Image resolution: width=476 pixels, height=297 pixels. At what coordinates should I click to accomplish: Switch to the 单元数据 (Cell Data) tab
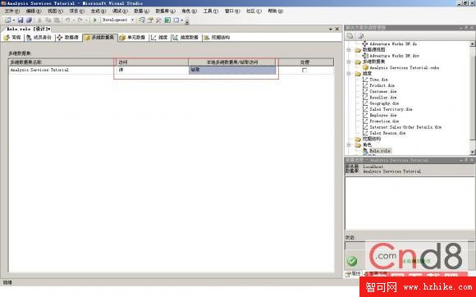pyautogui.click(x=132, y=37)
